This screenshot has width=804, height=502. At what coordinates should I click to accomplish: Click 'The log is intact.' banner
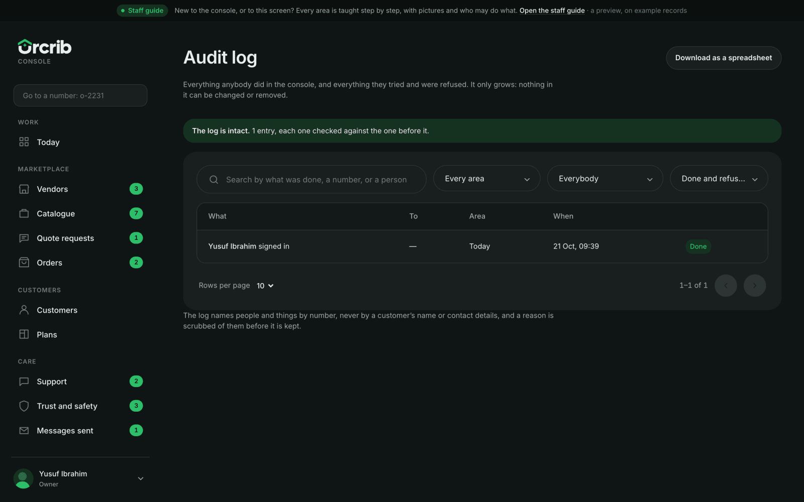pyautogui.click(x=482, y=131)
